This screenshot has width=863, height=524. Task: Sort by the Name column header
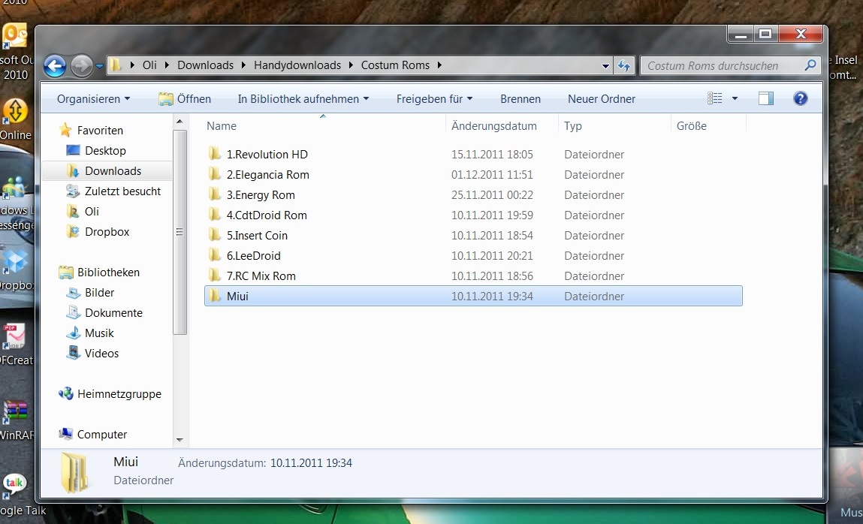pos(222,126)
